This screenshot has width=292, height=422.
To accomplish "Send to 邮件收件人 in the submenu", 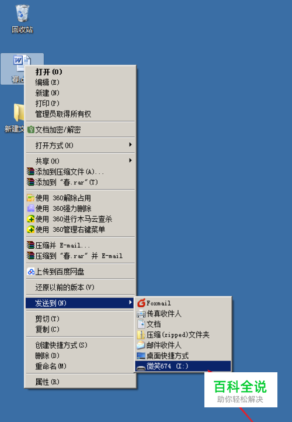I will click(x=183, y=345).
